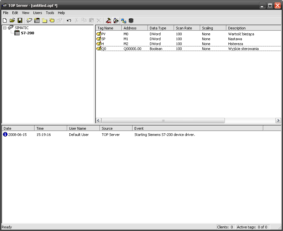
Task: Collapse the SIMATIC channel tree node
Action: pos(5,28)
